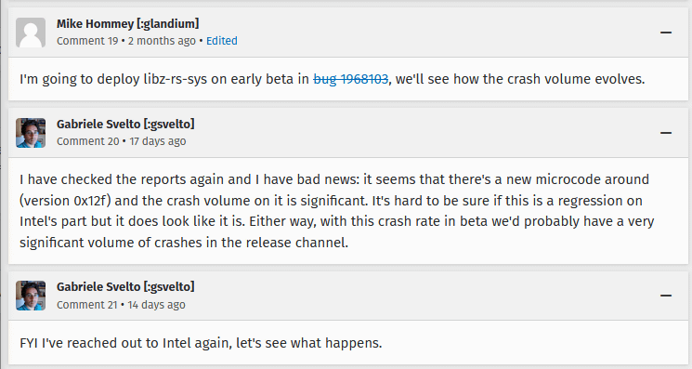The image size is (692, 369).
Task: Click the '17 days ago' timestamp
Action: 158,141
